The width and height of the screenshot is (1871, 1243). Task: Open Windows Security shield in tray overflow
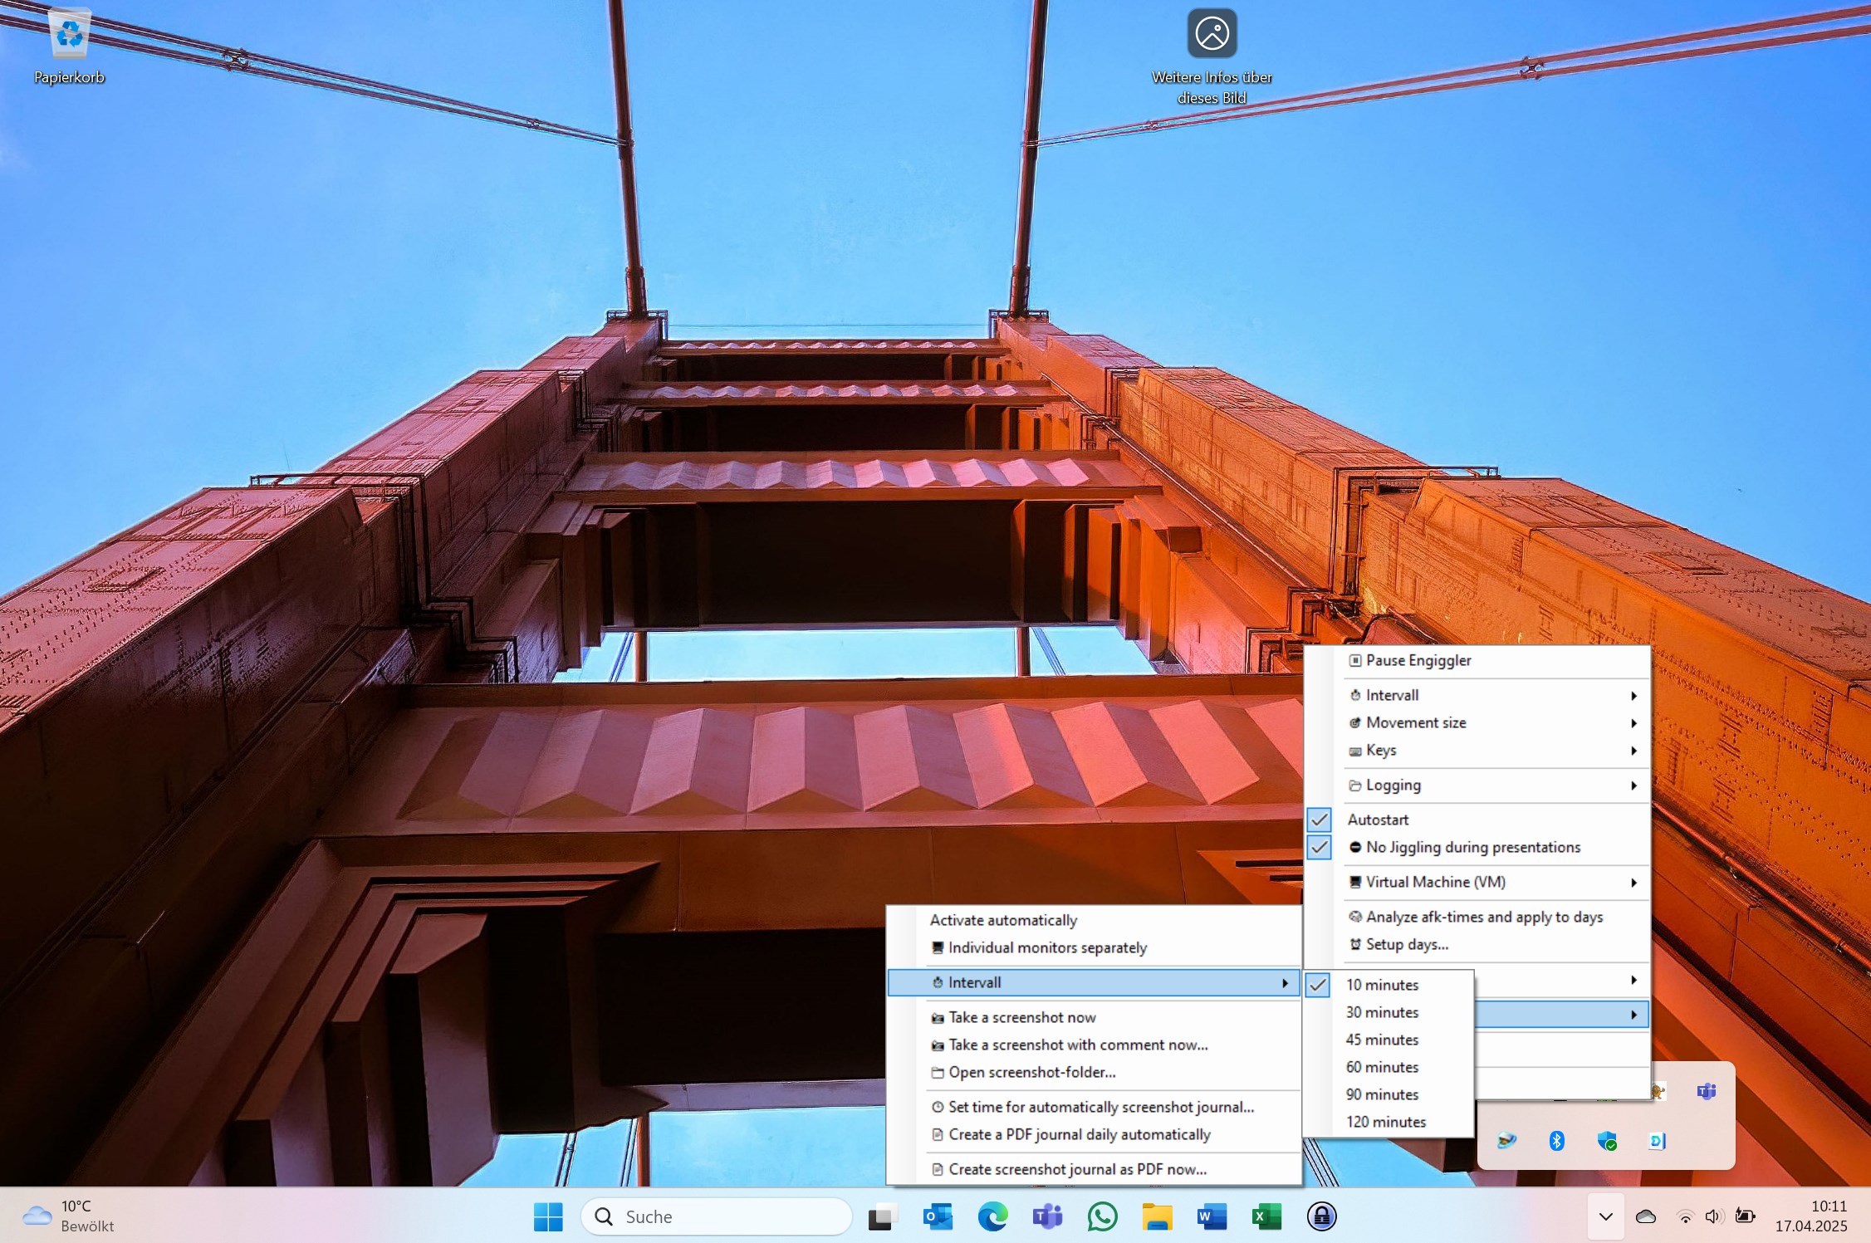point(1607,1141)
